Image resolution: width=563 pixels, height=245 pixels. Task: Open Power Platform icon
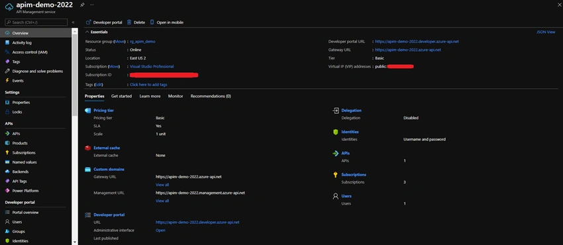click(x=7, y=191)
